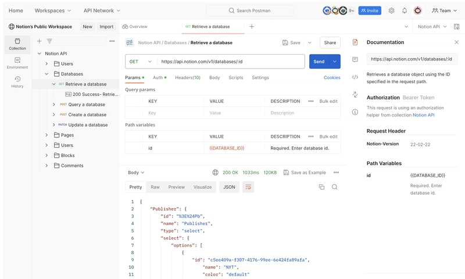Switch to the Headers(10) tab

188,77
